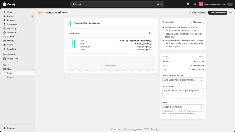Edit the Description with pencil icon
Image resolution: width=235 pixels, height=132 pixels.
coord(152,47)
